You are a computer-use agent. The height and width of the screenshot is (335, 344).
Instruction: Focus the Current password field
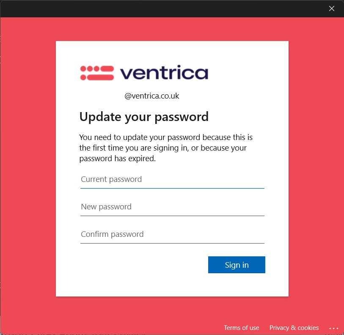pos(172,179)
